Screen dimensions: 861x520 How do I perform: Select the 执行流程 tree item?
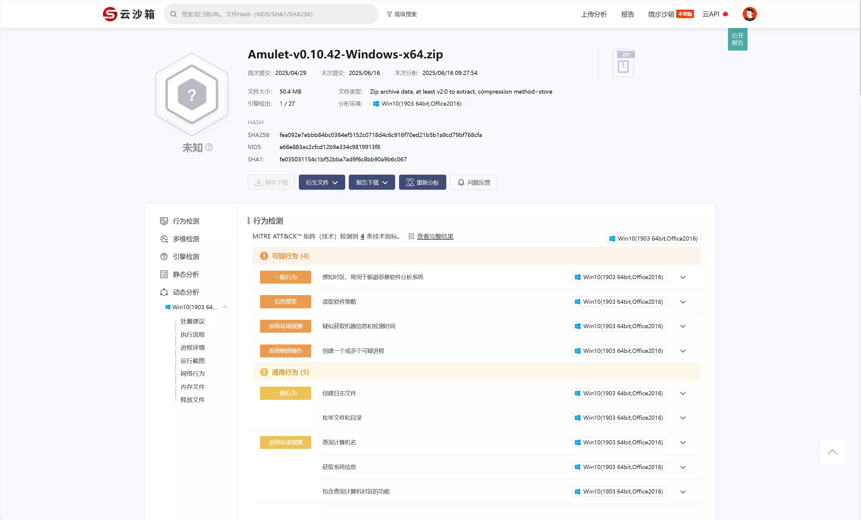point(193,335)
